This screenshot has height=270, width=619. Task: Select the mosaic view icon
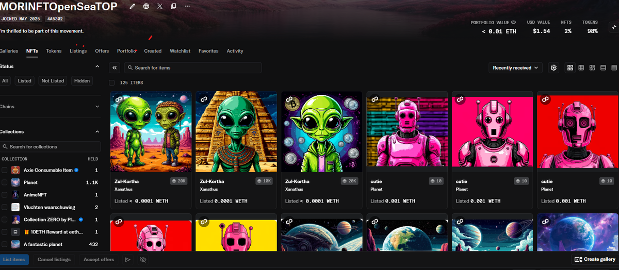tap(592, 67)
